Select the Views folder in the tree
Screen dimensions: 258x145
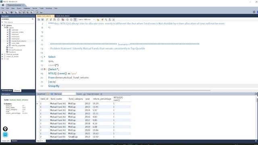(x=11, y=48)
